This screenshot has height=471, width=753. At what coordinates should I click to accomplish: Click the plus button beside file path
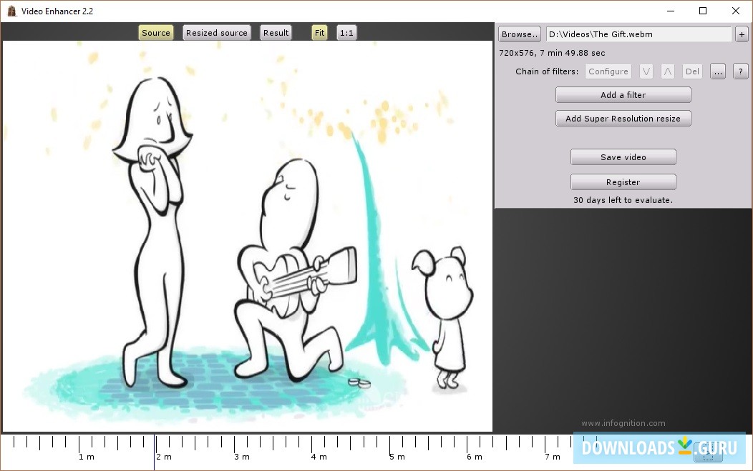pos(742,34)
